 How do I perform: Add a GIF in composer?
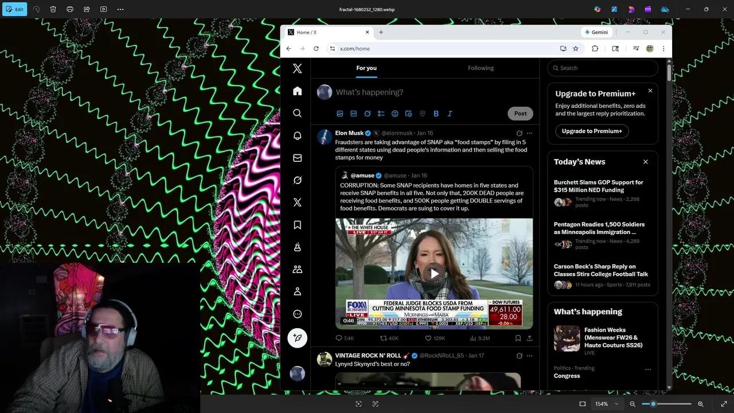(353, 114)
